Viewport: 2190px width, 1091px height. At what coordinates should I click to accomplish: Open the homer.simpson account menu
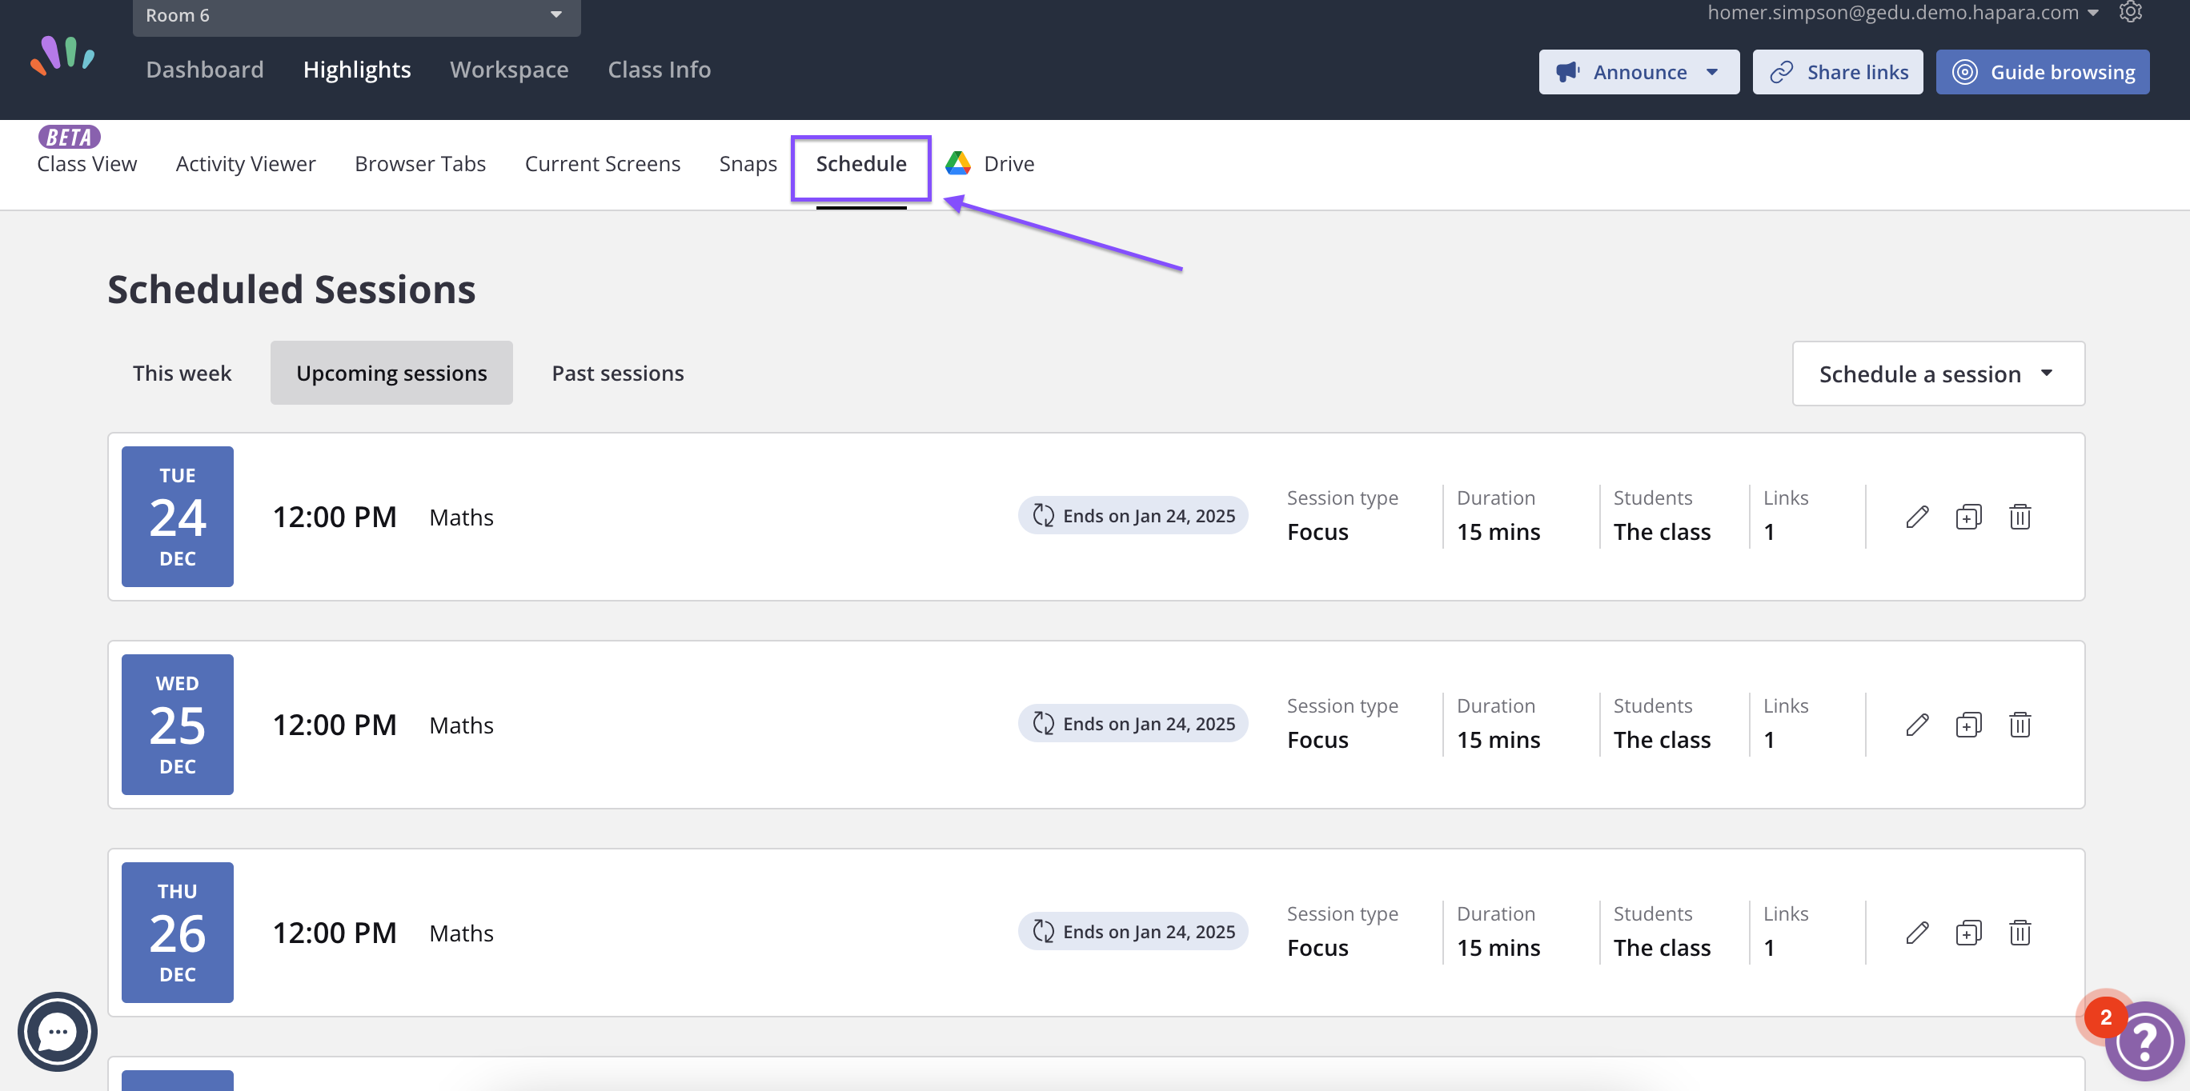pyautogui.click(x=1903, y=13)
